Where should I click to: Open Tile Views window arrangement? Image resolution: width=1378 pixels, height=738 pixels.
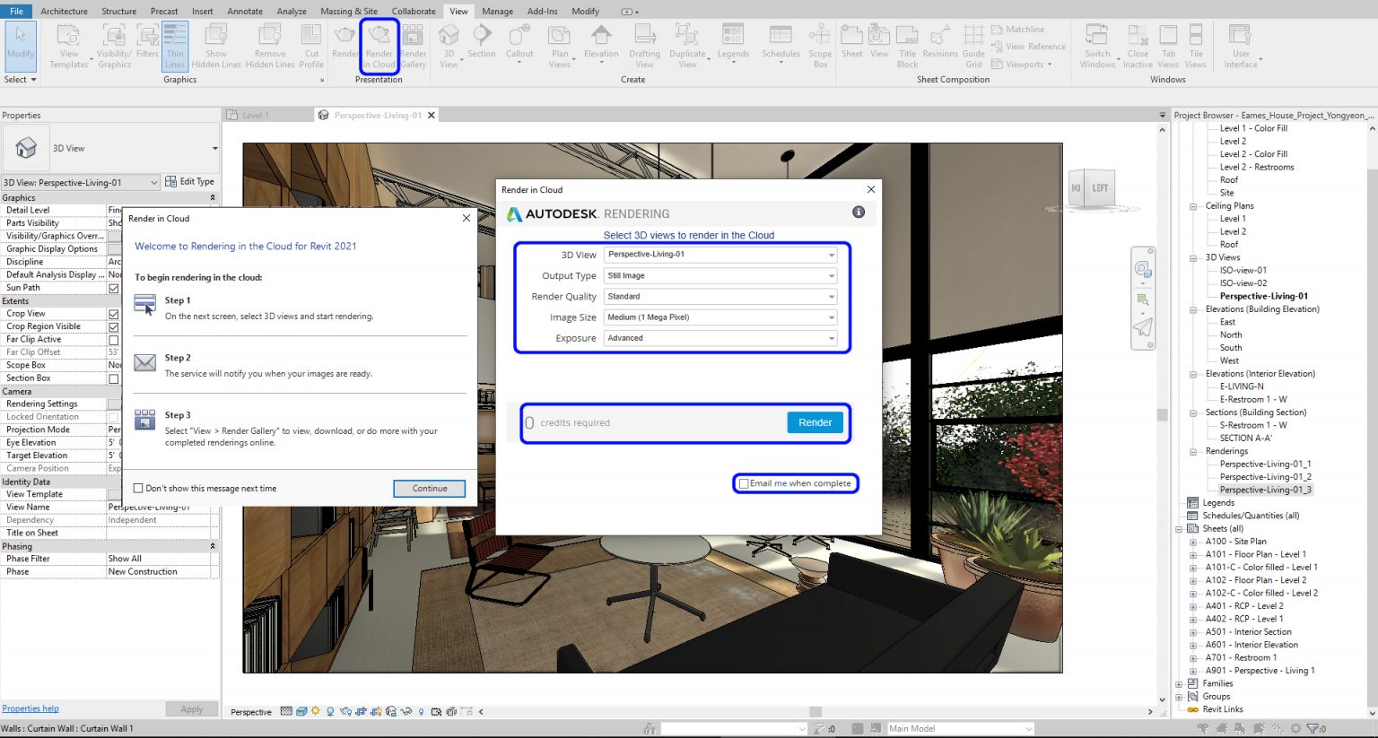click(x=1196, y=45)
